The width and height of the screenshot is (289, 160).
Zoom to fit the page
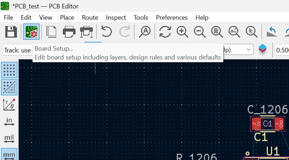[x=217, y=32]
